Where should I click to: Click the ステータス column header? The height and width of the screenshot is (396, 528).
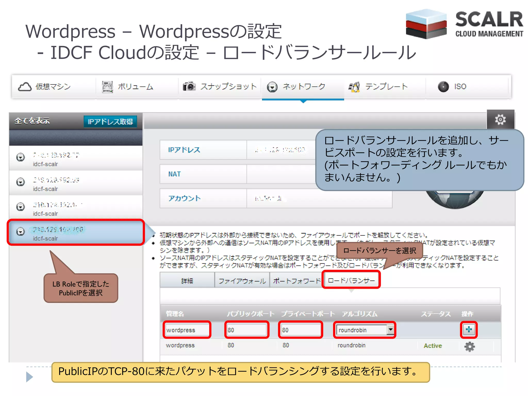436,314
